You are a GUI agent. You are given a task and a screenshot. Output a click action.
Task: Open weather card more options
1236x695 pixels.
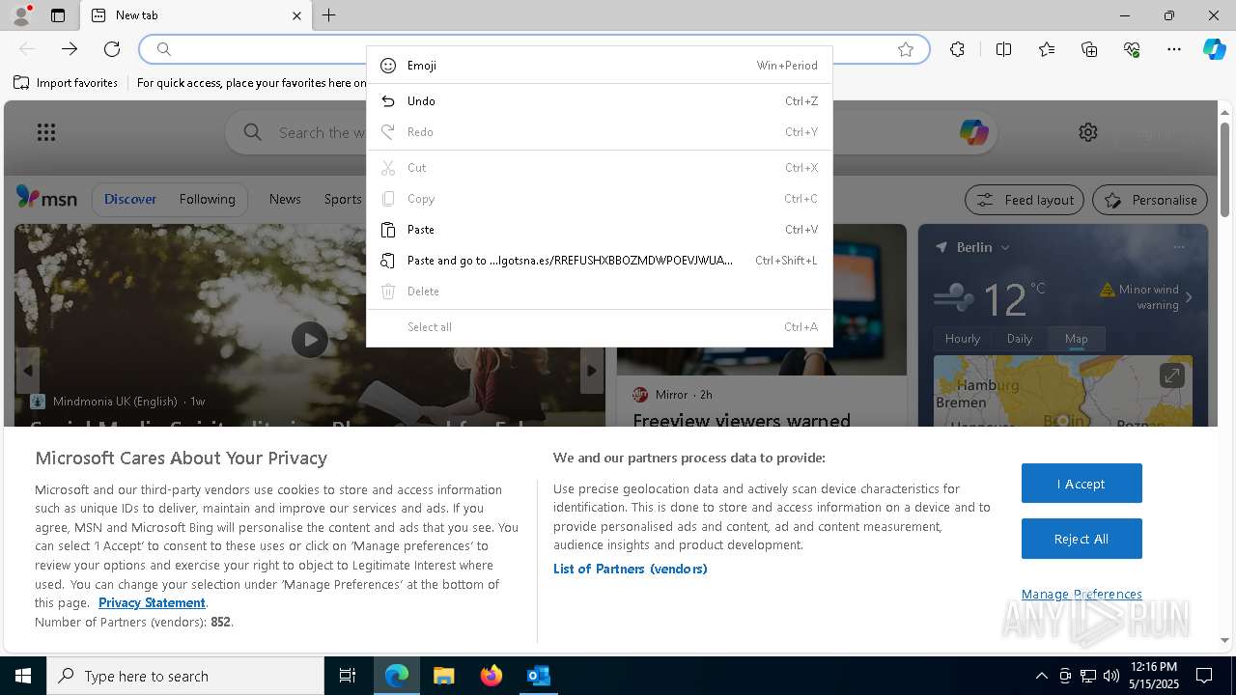point(1177,247)
